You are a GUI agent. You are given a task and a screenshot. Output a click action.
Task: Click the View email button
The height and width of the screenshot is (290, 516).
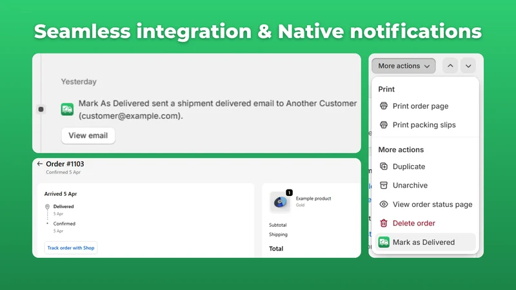click(88, 135)
